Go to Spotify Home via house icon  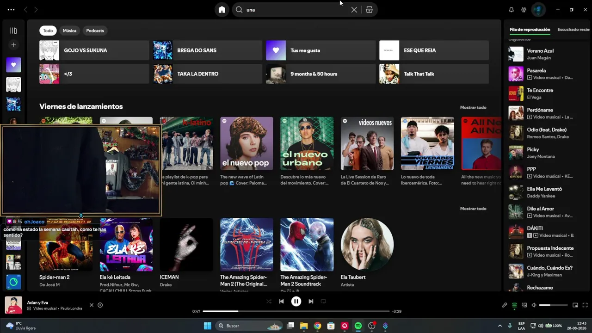pos(222,10)
